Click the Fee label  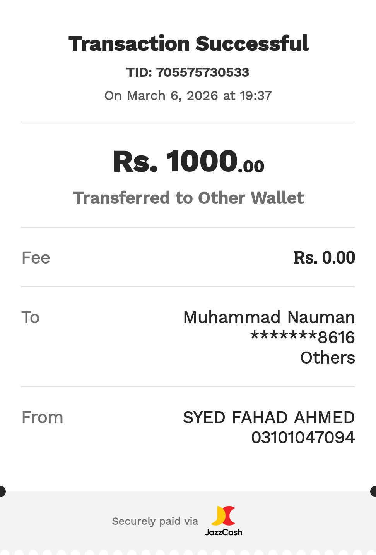pyautogui.click(x=36, y=258)
